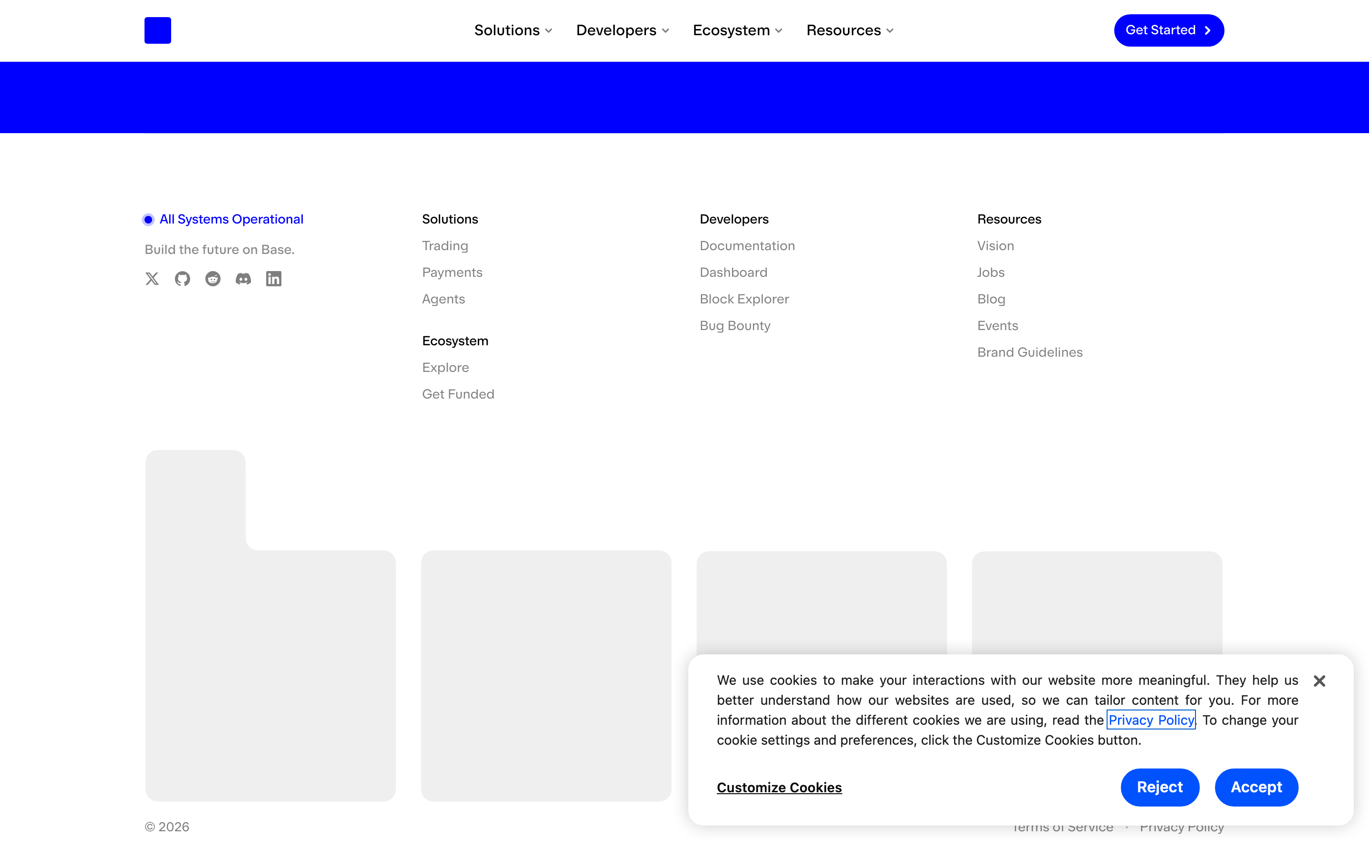
Task: Open the Reddit social icon
Action: point(212,279)
